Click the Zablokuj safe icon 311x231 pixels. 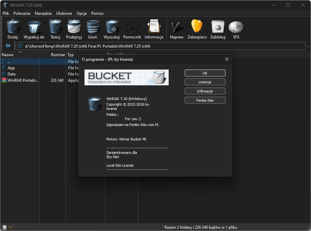click(218, 26)
